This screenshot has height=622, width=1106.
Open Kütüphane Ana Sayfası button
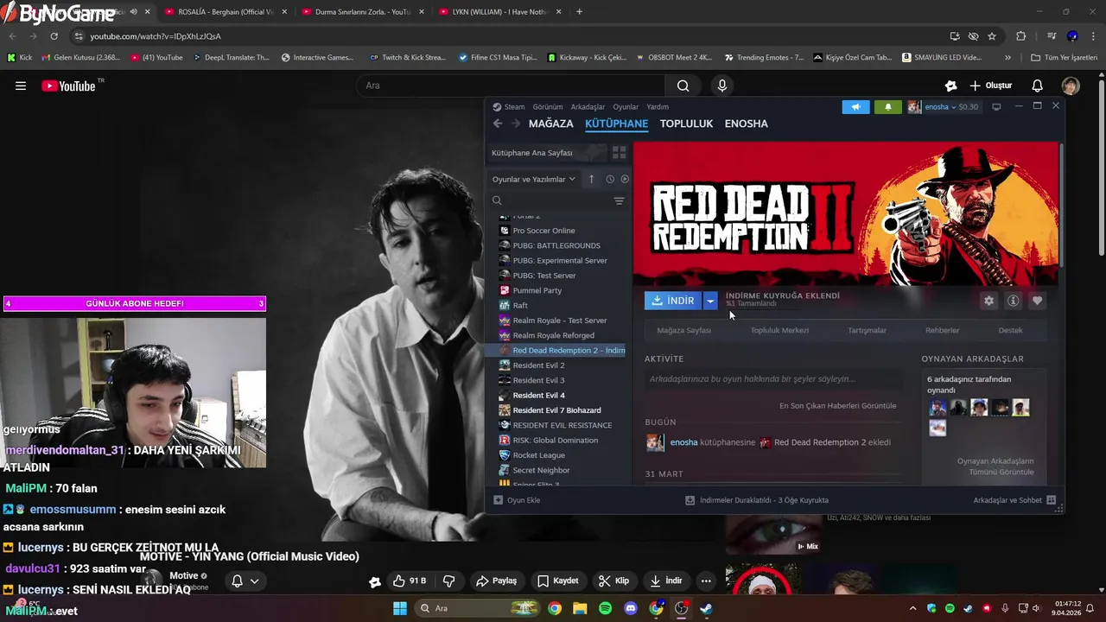[547, 153]
